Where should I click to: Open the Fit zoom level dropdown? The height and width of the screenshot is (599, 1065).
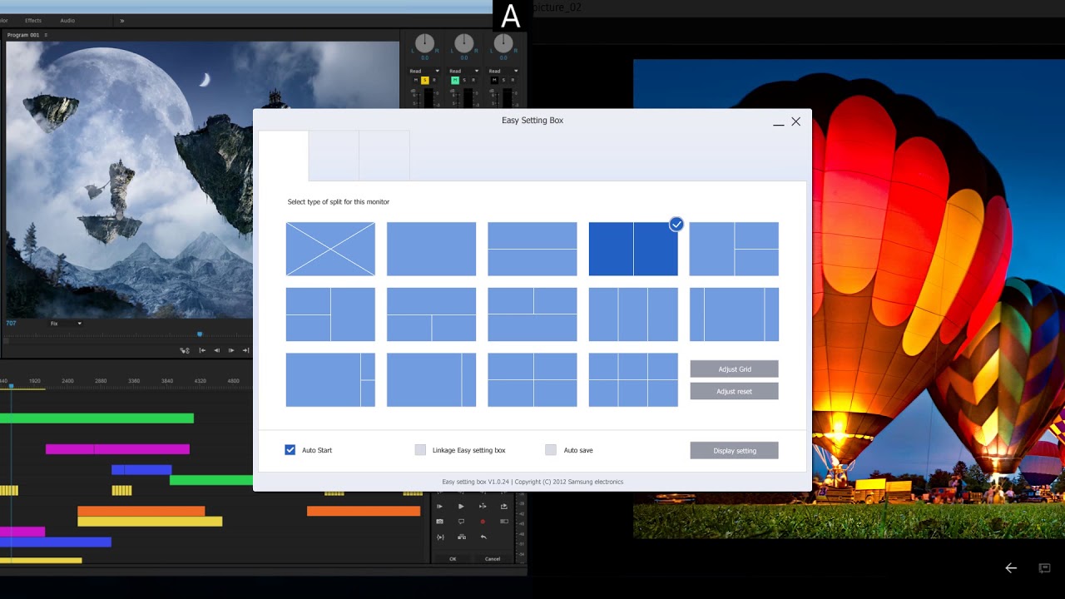click(x=67, y=324)
